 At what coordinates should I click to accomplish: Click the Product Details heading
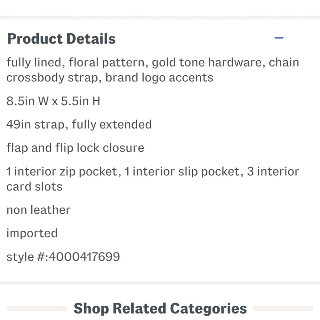61,39
